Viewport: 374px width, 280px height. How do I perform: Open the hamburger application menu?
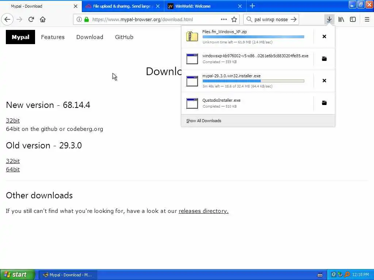point(367,20)
